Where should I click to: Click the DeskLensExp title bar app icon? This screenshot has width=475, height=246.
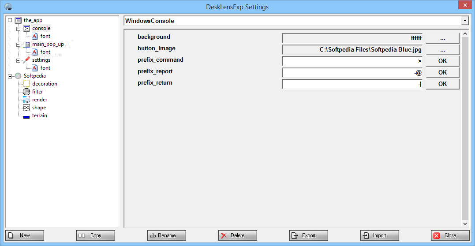click(8, 7)
